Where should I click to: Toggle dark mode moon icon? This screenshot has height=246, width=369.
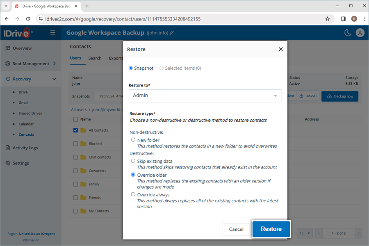(348, 33)
